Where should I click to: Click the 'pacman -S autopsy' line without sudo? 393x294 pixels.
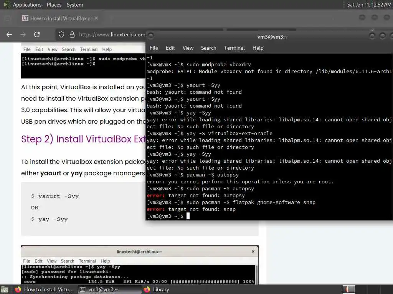[193, 175]
